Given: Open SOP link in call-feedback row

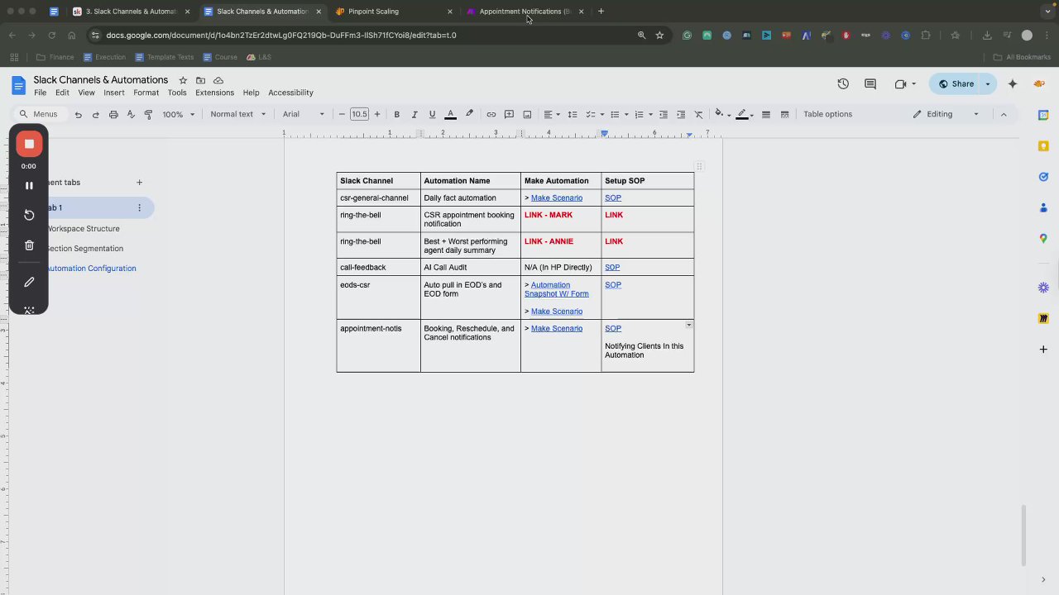Looking at the screenshot, I should coord(612,268).
